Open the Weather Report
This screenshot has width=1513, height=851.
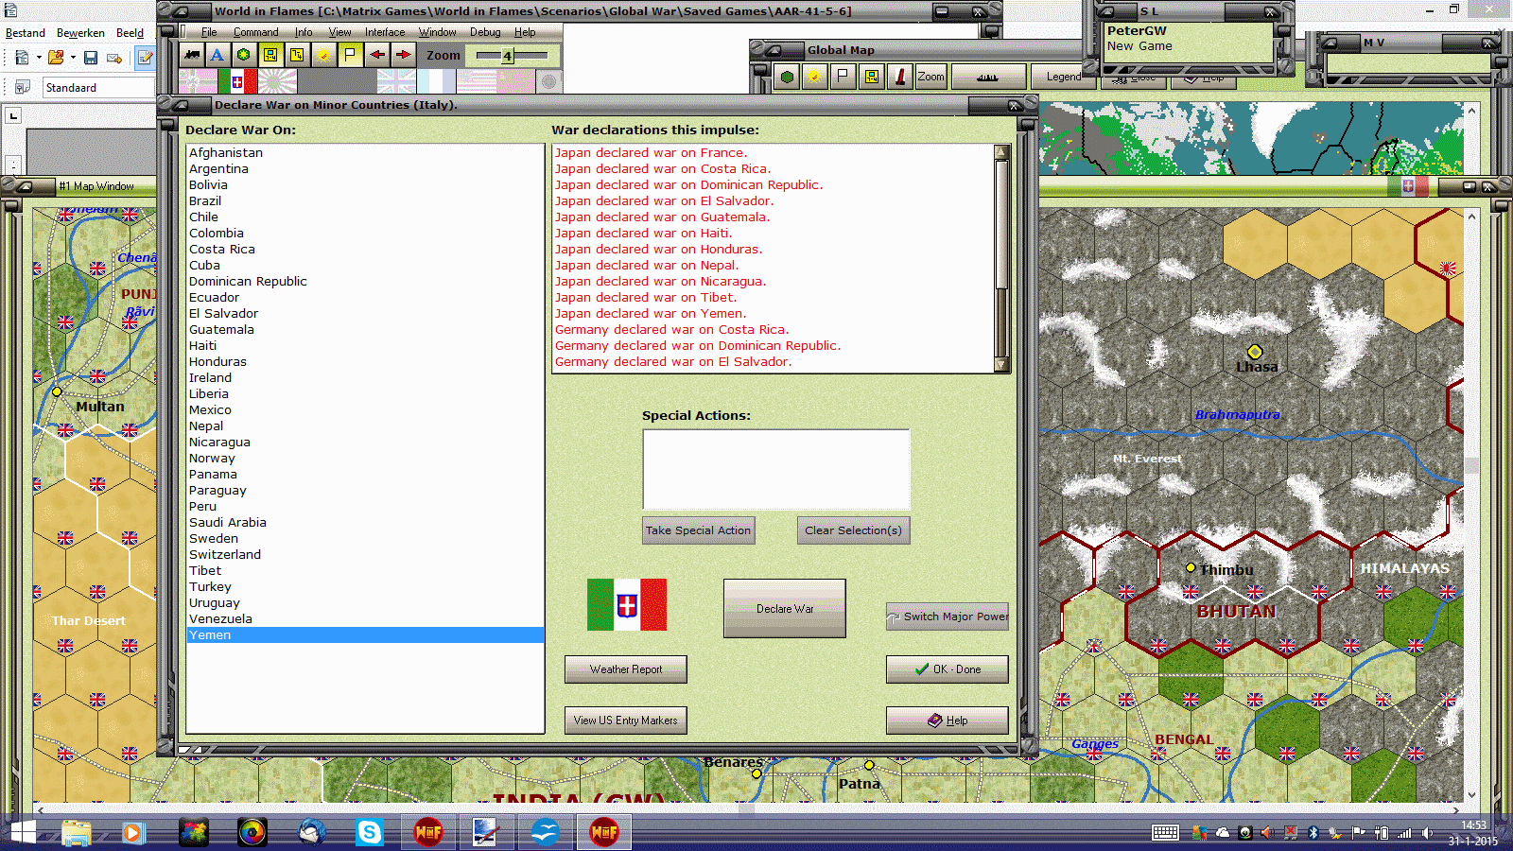626,669
